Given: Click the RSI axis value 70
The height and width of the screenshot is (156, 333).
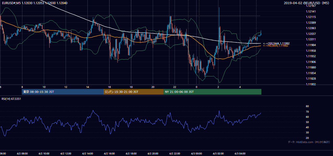Looking at the screenshot, I should [307, 112].
